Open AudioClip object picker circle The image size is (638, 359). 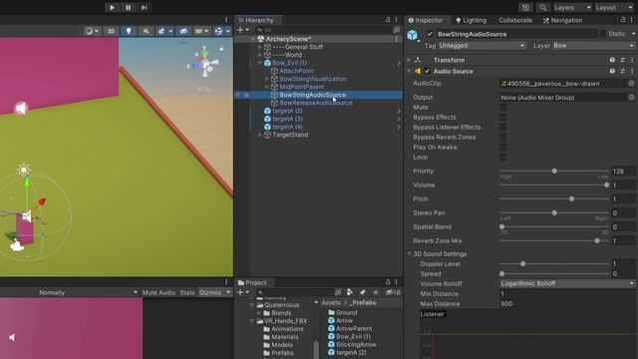pyautogui.click(x=631, y=84)
